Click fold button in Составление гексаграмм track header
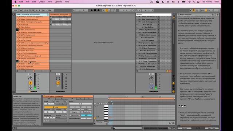The image size is (233, 131). [70, 15]
